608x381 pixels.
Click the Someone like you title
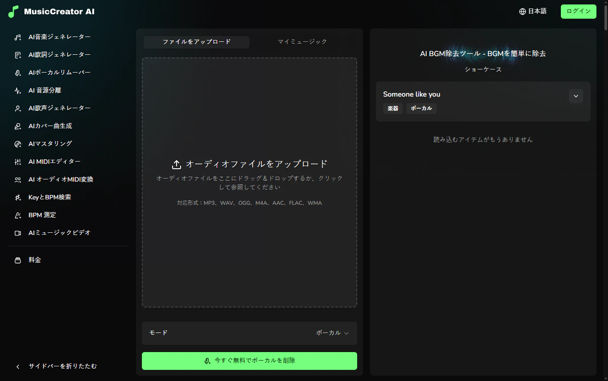click(x=412, y=94)
